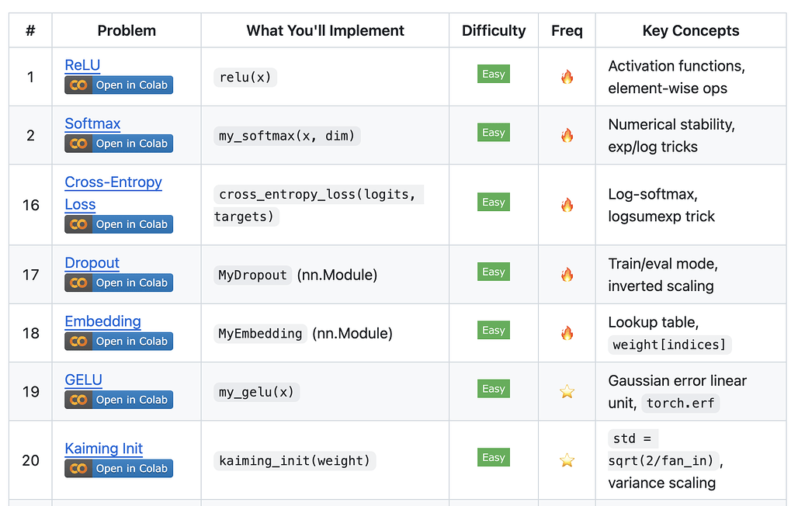798x506 pixels.
Task: Click the Log-softmax, logsumexp trick text
Action: (661, 205)
